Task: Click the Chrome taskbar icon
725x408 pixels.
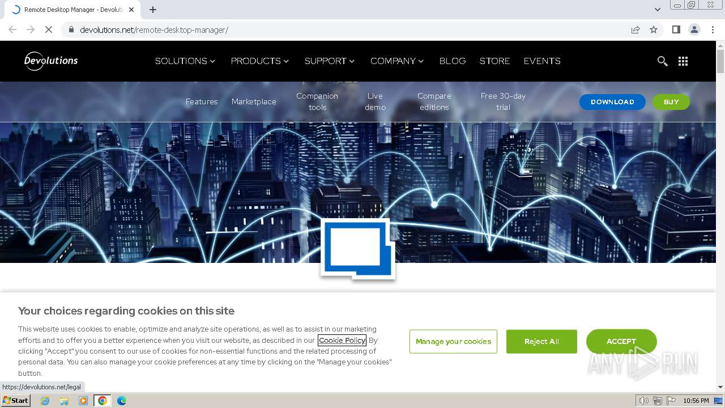Action: (103, 401)
